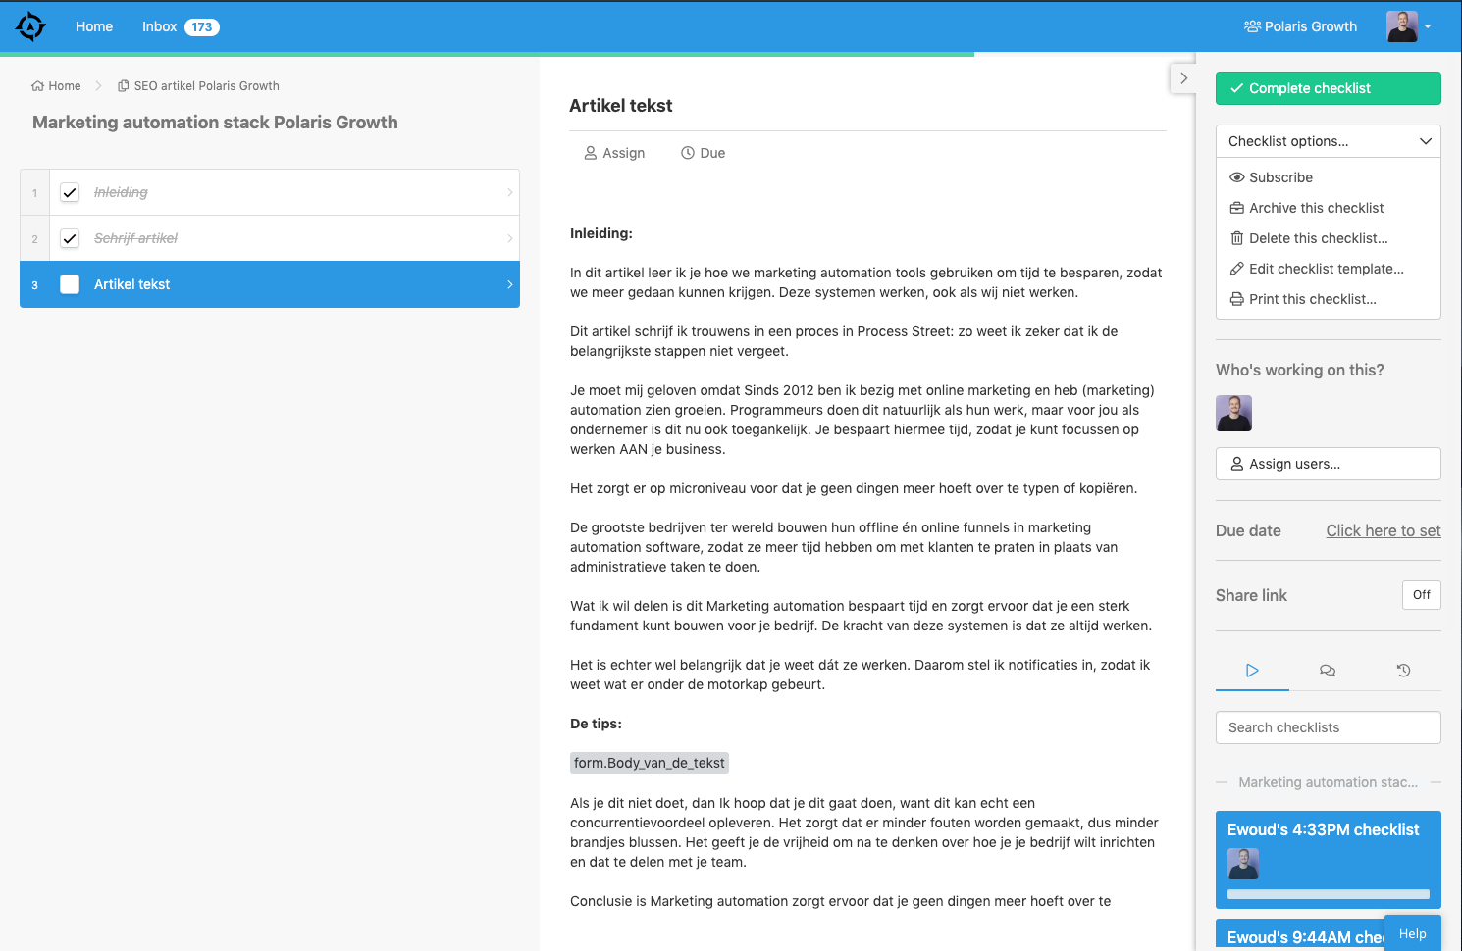Click the checklist completion progress bar
The width and height of the screenshot is (1462, 951).
pyautogui.click(x=487, y=54)
